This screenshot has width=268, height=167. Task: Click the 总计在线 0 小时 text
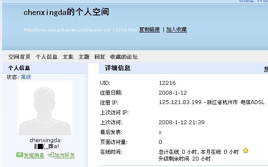click(x=178, y=152)
